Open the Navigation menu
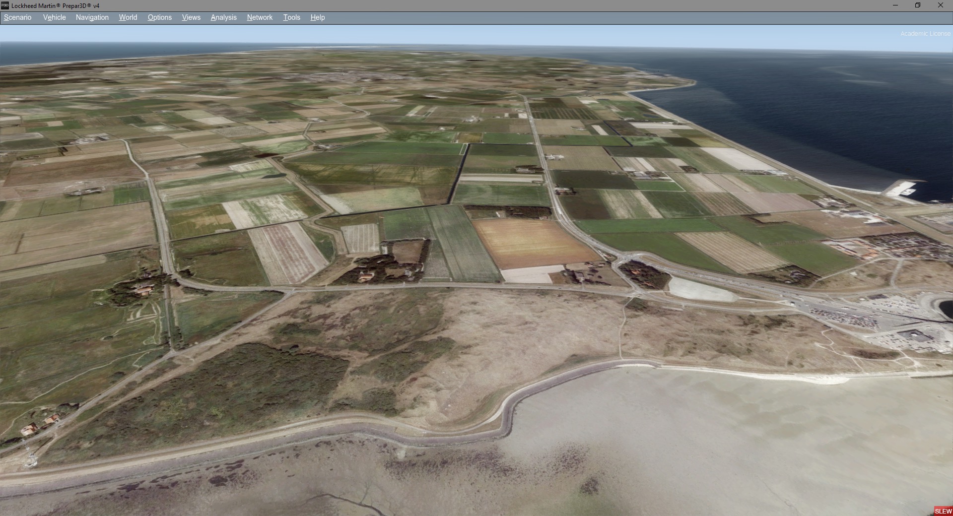Image resolution: width=953 pixels, height=516 pixels. pos(92,17)
